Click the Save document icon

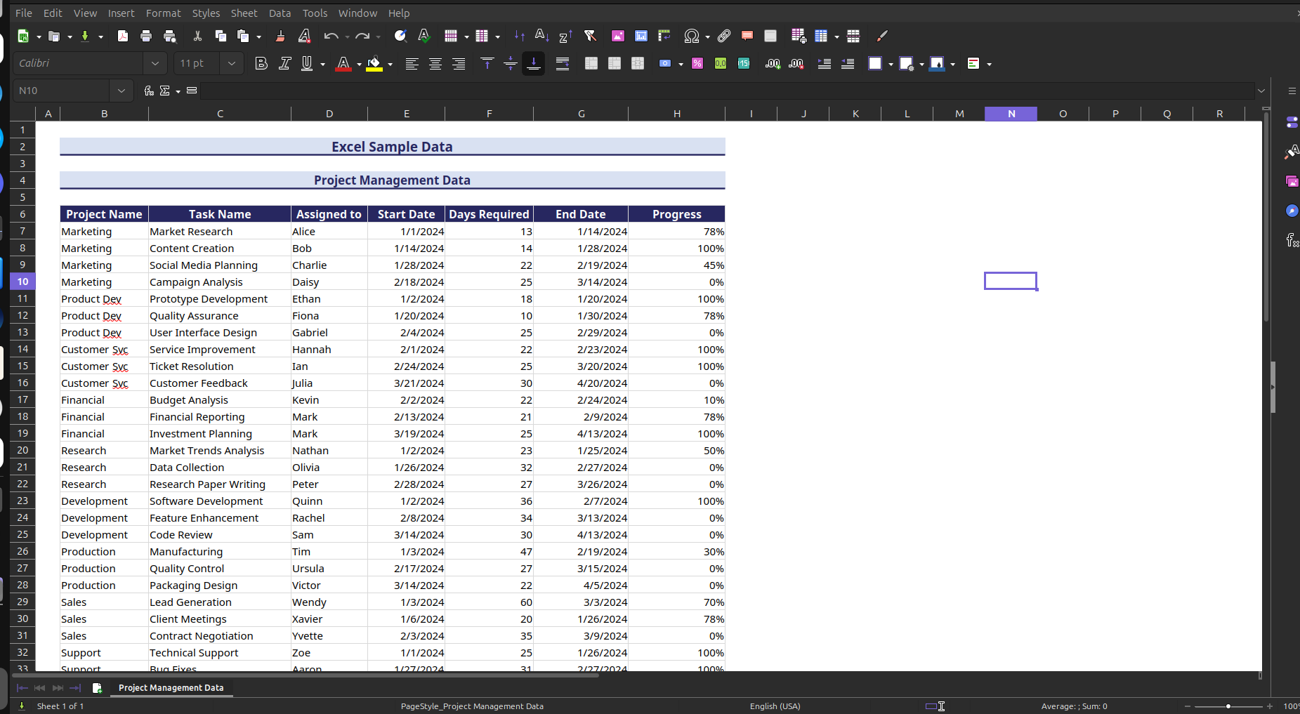pos(85,36)
